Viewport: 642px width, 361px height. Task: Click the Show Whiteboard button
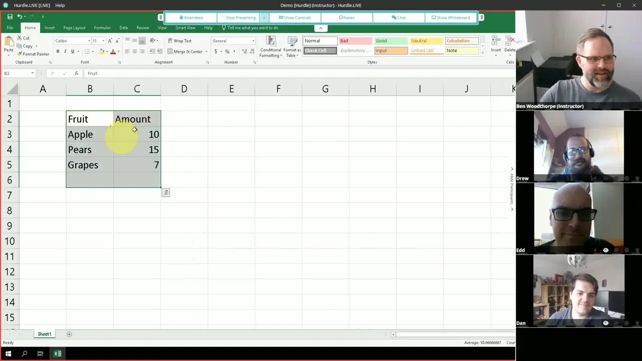pos(451,18)
